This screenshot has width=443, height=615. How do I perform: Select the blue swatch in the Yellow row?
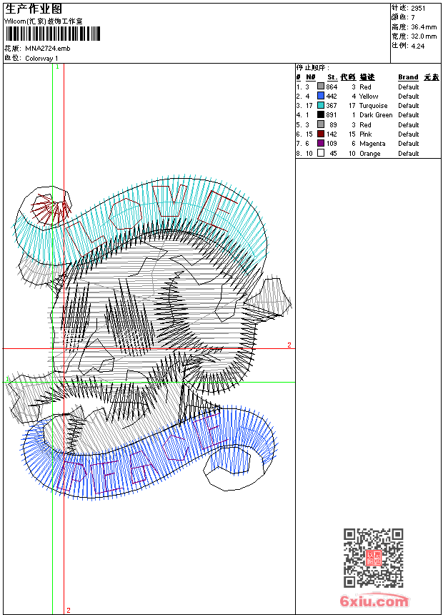click(x=321, y=96)
